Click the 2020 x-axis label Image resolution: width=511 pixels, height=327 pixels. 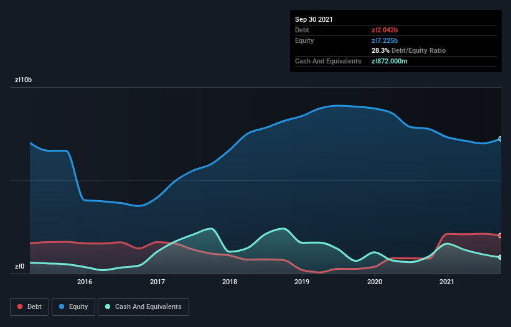click(x=375, y=282)
